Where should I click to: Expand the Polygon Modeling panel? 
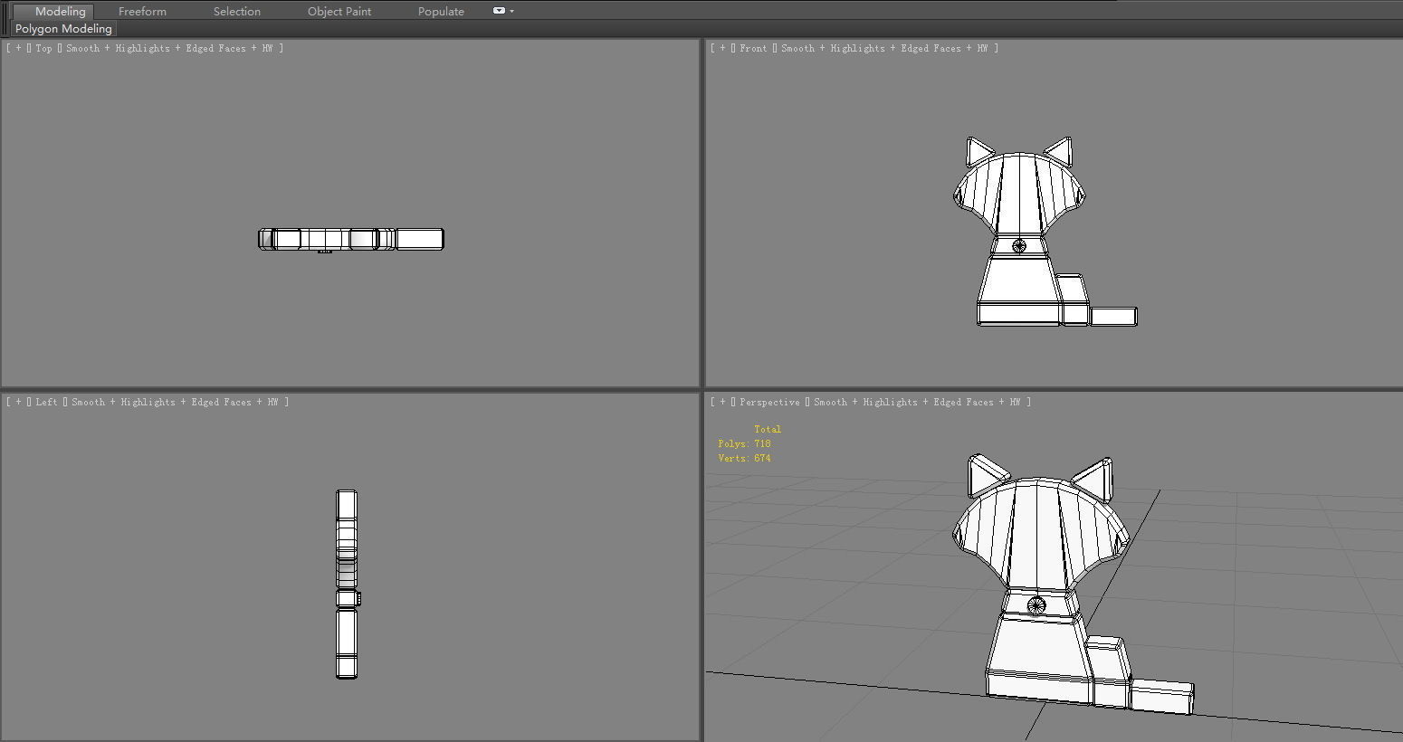(63, 29)
